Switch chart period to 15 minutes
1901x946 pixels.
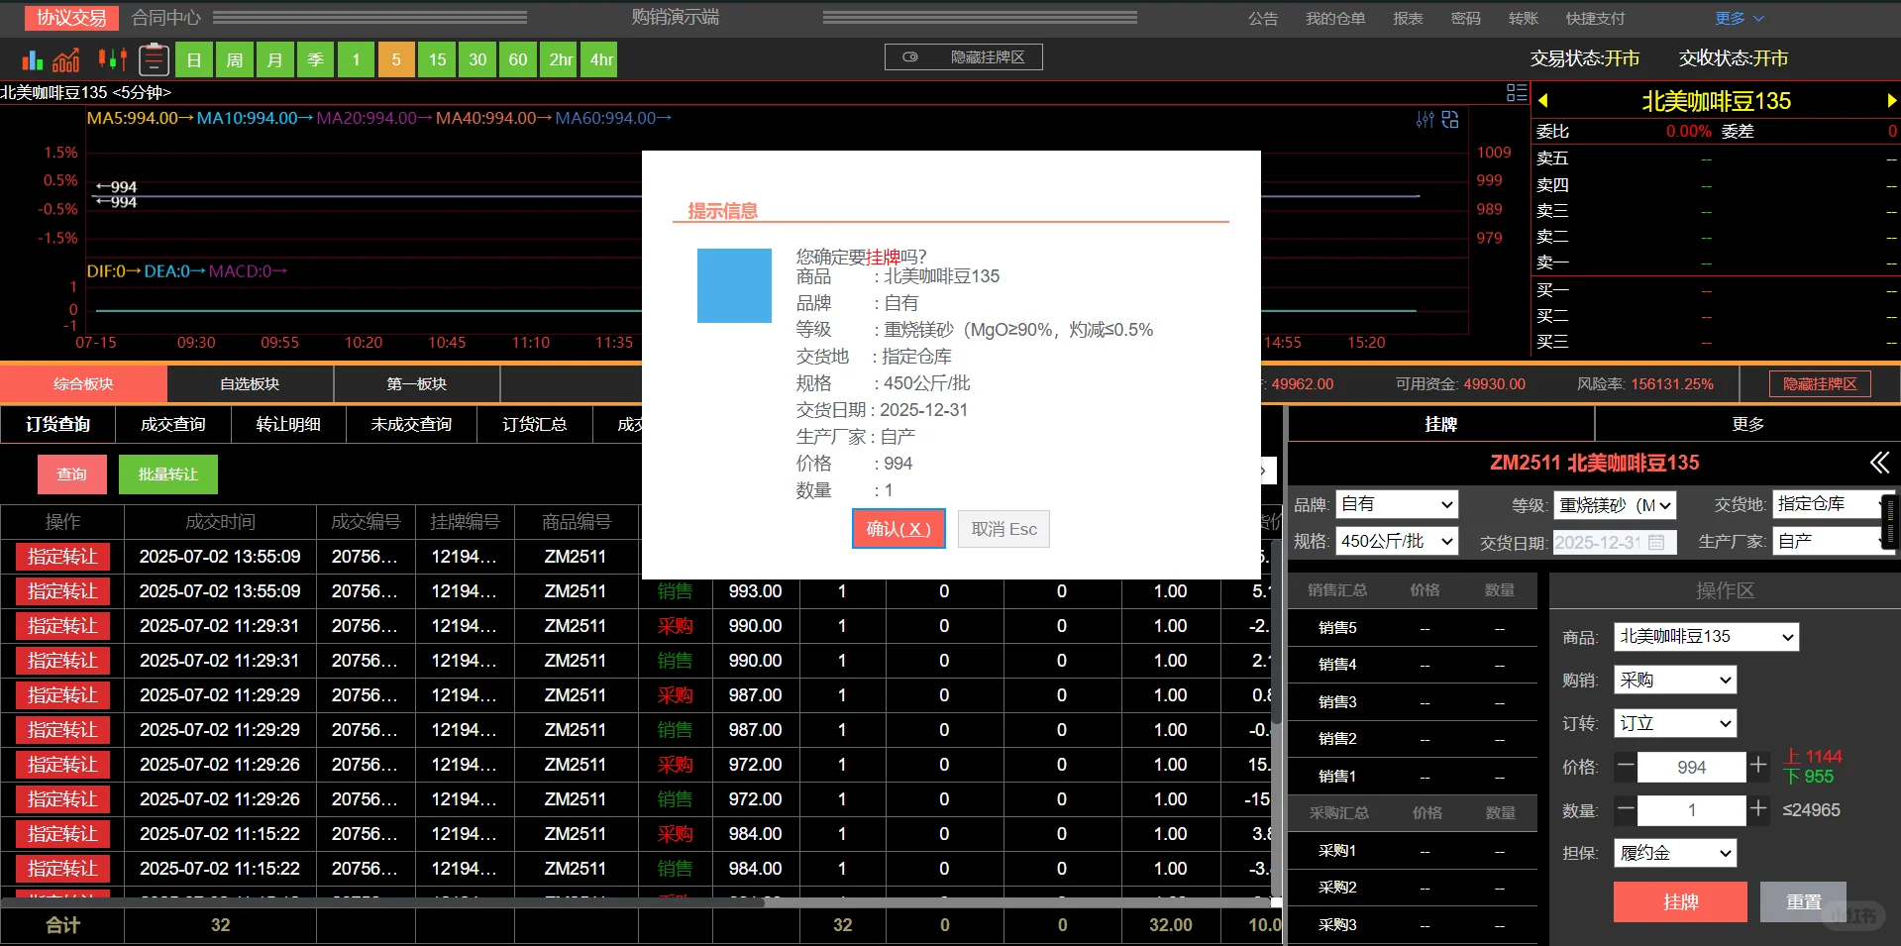point(436,59)
